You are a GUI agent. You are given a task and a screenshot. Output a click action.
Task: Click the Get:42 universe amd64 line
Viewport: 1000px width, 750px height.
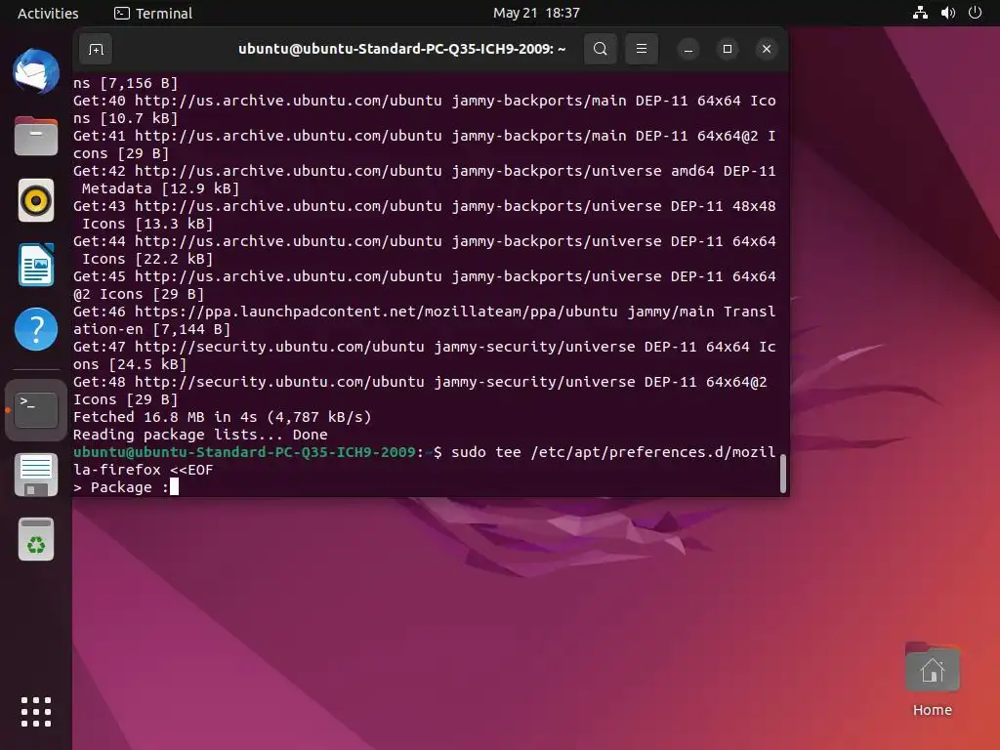click(x=424, y=171)
